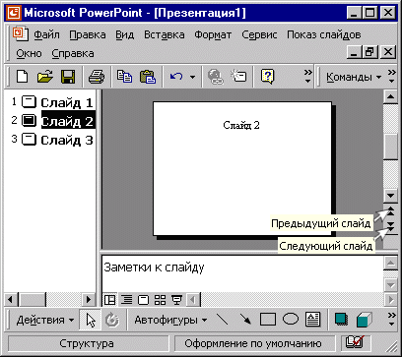Click the Слайд 2 title on the slide

241,125
